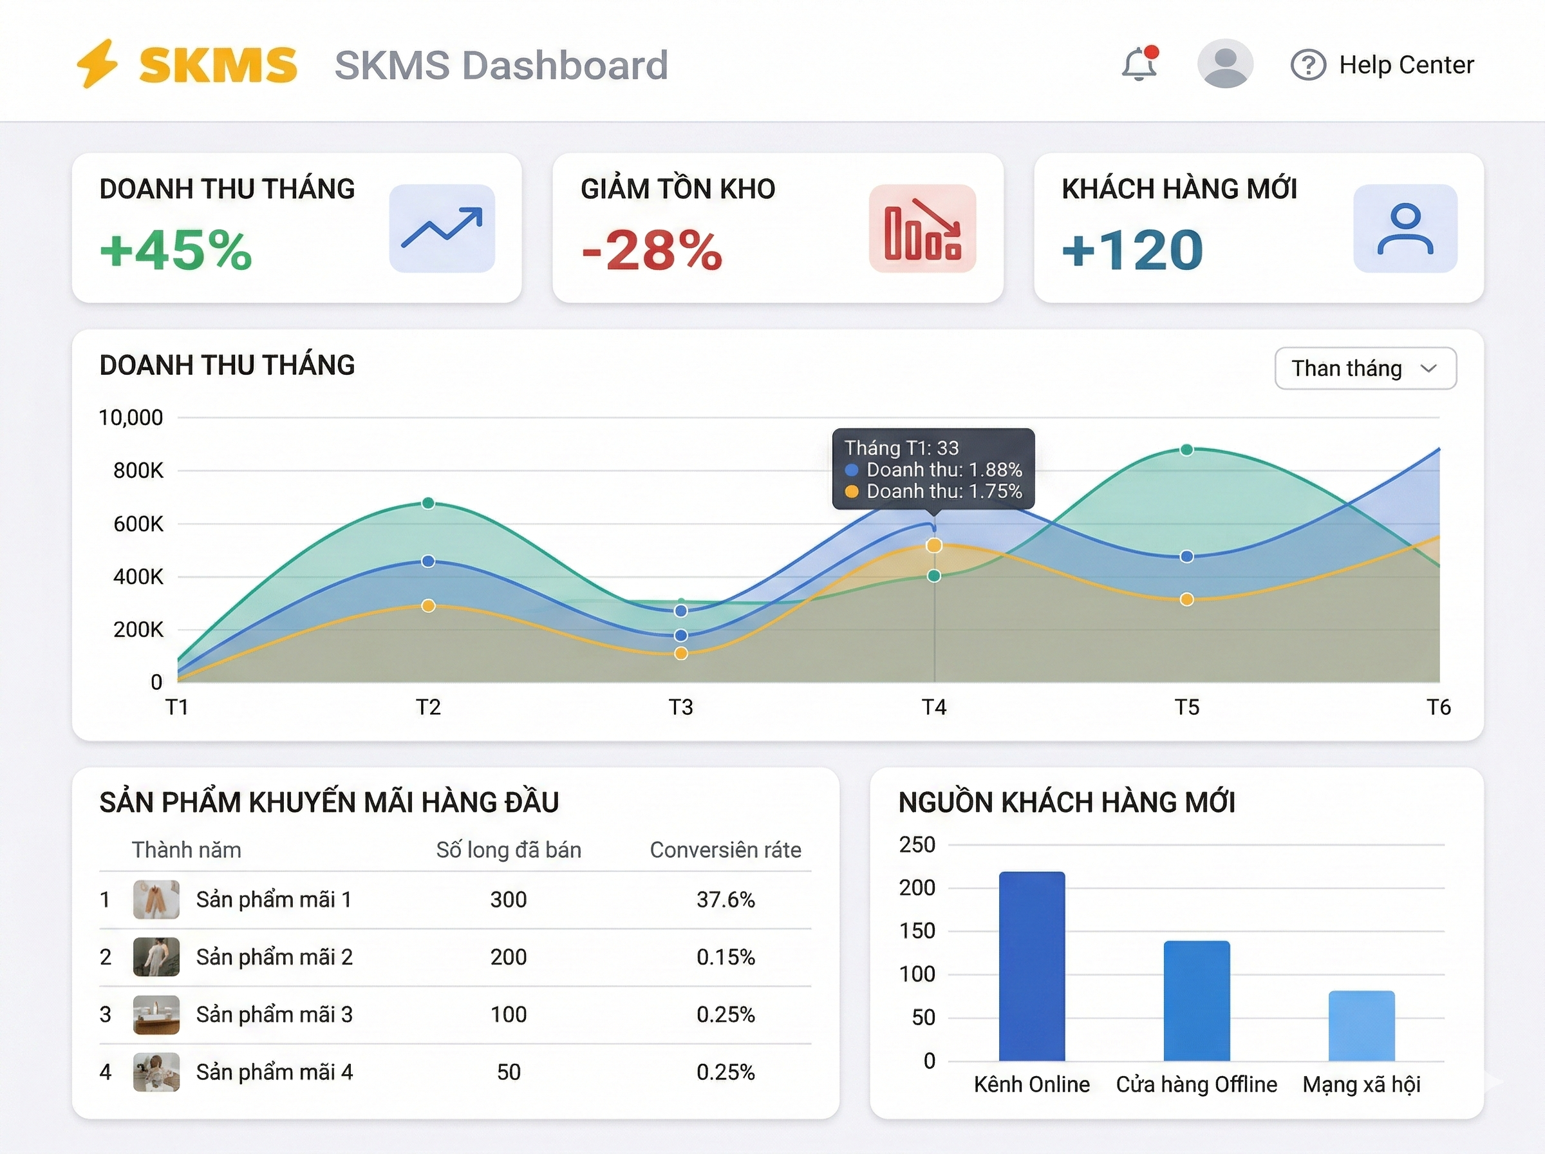The image size is (1545, 1154).
Task: Click the Sản phẩm mãi 2 thumbnail
Action: (156, 957)
